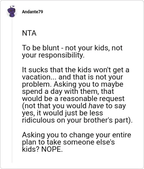
Task: Click the line "yes, it would just be less"
Action: coord(62,113)
